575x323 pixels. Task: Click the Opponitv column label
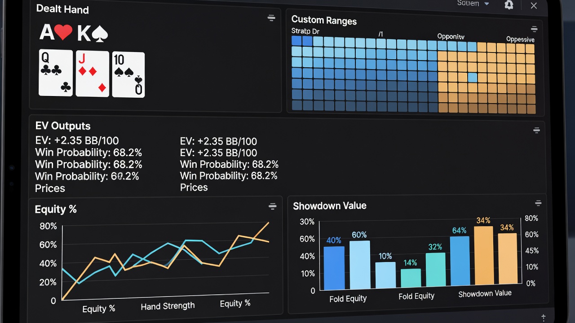click(451, 36)
